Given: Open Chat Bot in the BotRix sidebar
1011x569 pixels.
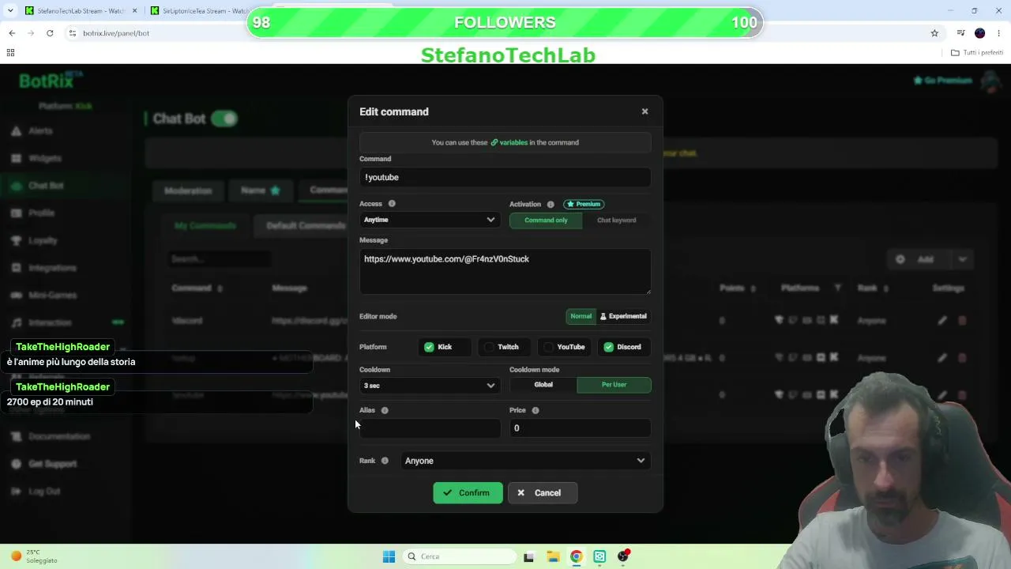Looking at the screenshot, I should pyautogui.click(x=46, y=186).
